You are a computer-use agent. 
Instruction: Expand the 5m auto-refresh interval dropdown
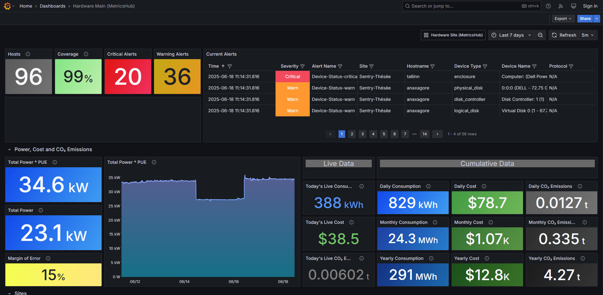click(x=588, y=35)
